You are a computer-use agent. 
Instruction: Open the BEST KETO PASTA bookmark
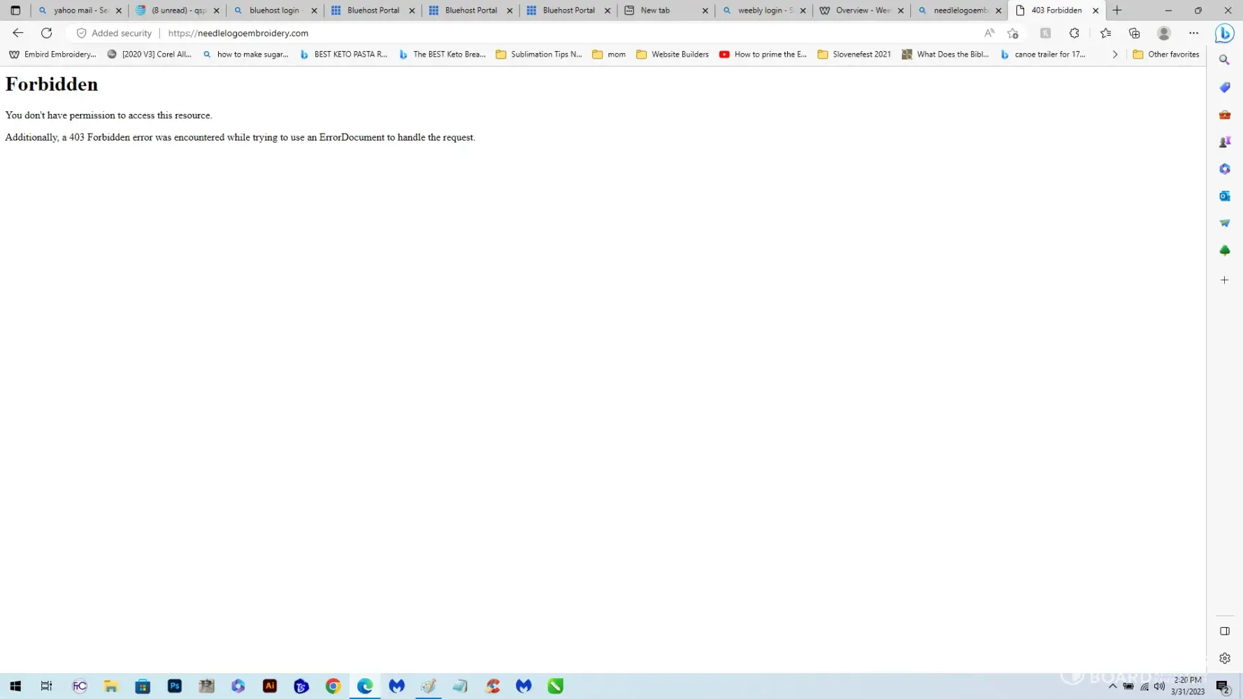point(343,55)
